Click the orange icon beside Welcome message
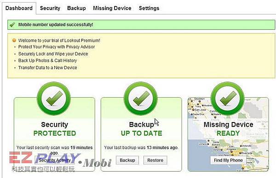The image size is (276, 178). [14, 40]
